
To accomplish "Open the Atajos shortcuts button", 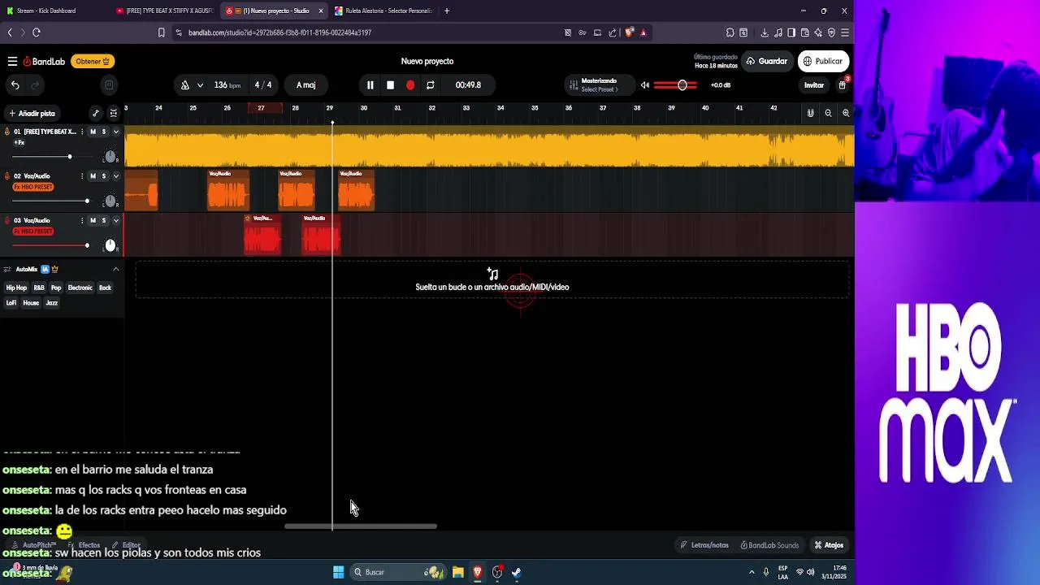I will tap(829, 545).
